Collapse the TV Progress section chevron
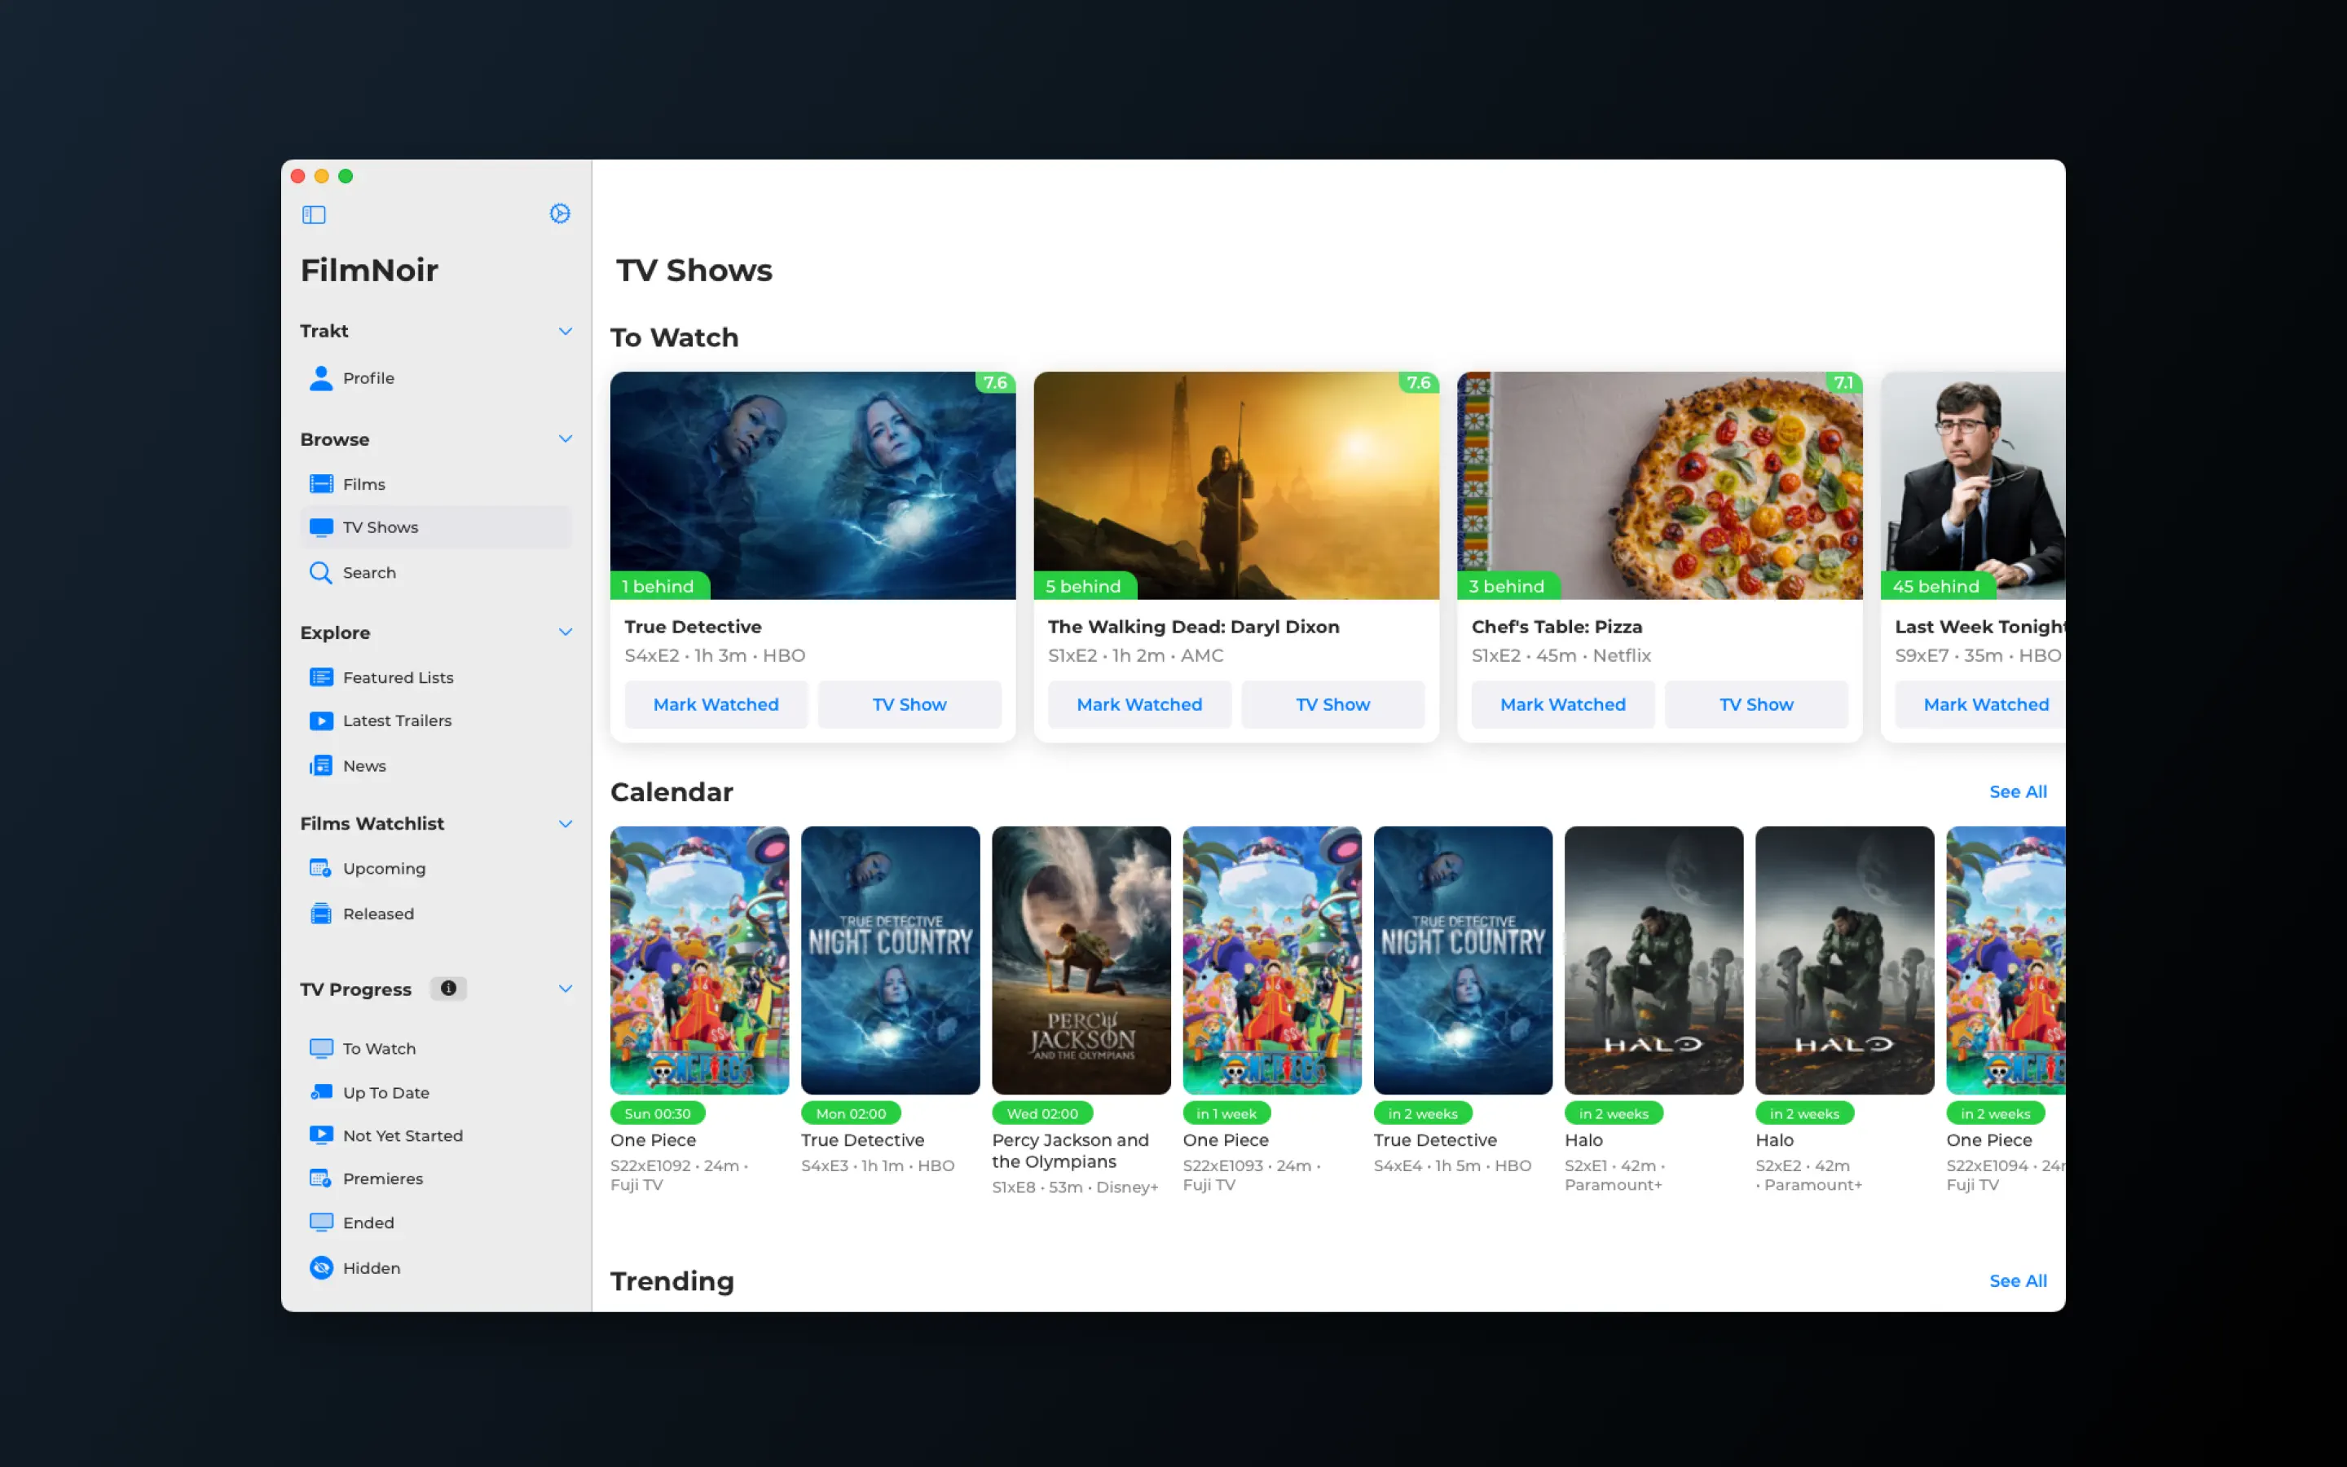 click(566, 989)
